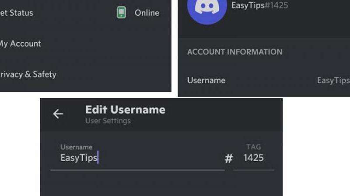Click the hash symbol before the tag
Image resolution: width=350 pixels, height=196 pixels.
pyautogui.click(x=229, y=159)
